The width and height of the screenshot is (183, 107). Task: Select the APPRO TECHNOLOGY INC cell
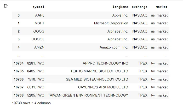pos(105,63)
